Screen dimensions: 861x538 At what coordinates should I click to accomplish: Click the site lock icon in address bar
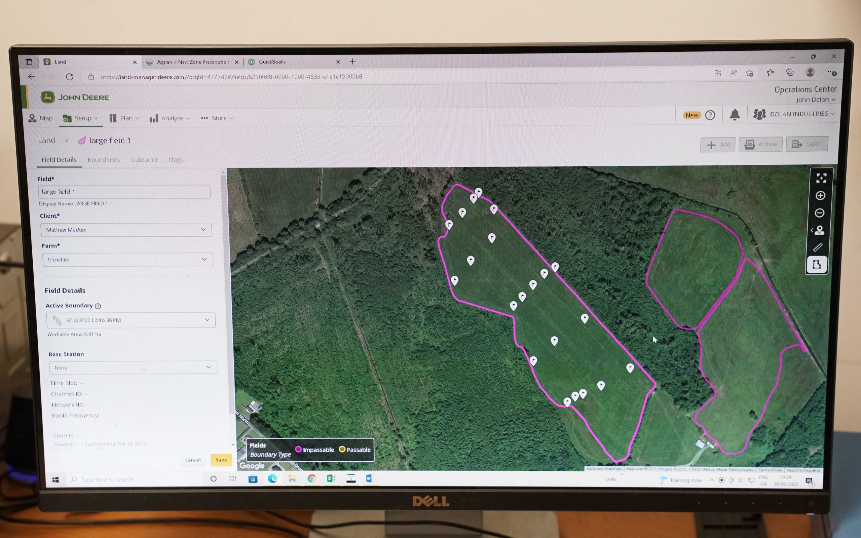coord(91,77)
